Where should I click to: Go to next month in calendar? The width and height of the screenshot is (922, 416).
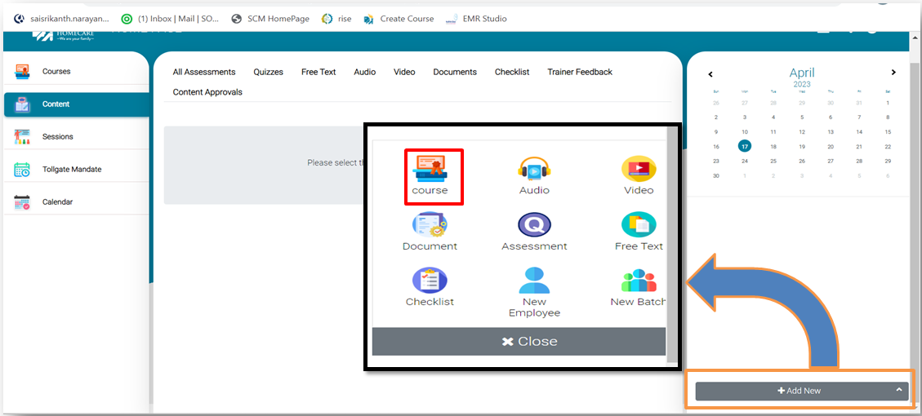[x=893, y=73]
